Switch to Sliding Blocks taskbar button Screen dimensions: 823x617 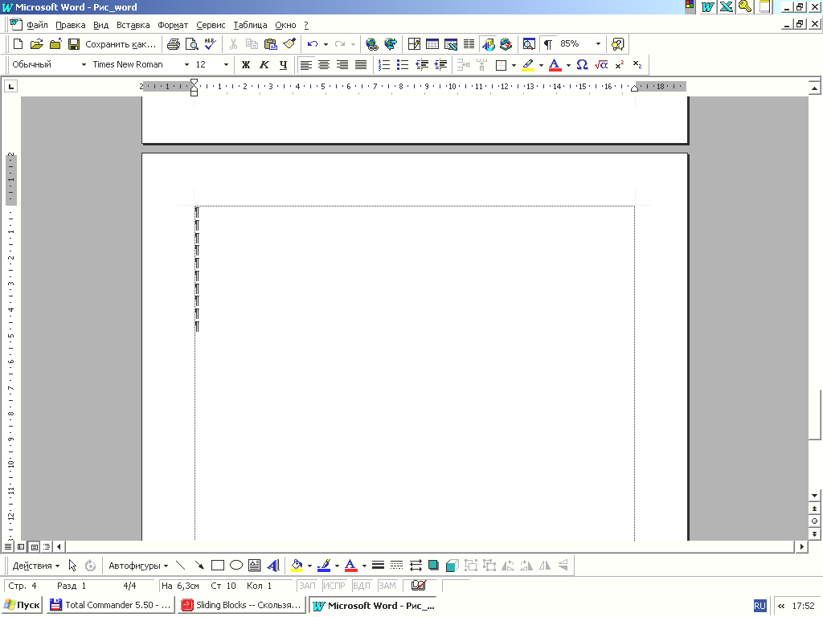tap(241, 605)
